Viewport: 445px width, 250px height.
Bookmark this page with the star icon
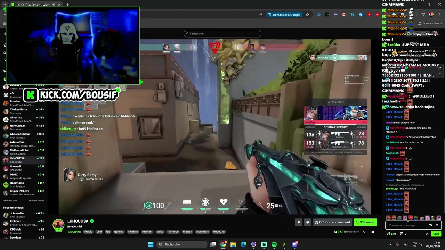[x=307, y=15]
